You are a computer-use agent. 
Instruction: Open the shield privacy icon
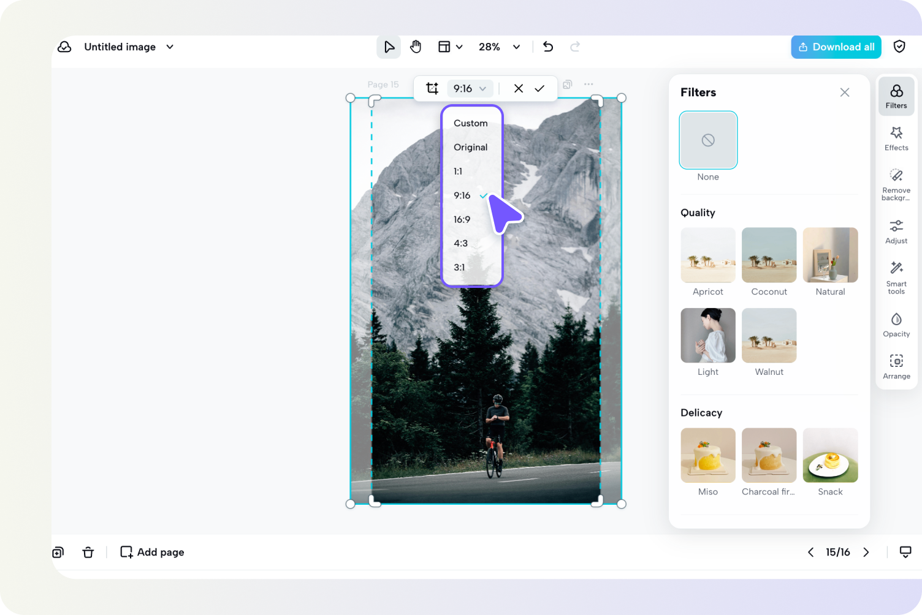coord(899,47)
